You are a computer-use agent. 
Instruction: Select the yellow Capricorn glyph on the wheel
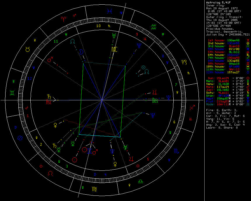(184, 62)
